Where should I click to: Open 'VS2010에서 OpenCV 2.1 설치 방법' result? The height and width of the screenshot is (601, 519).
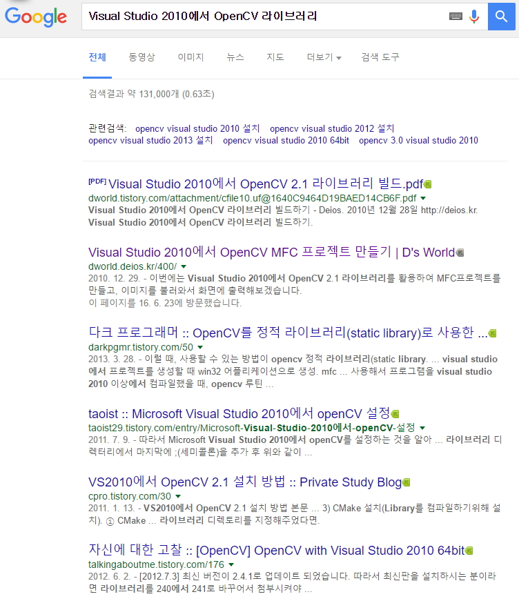[x=245, y=482]
